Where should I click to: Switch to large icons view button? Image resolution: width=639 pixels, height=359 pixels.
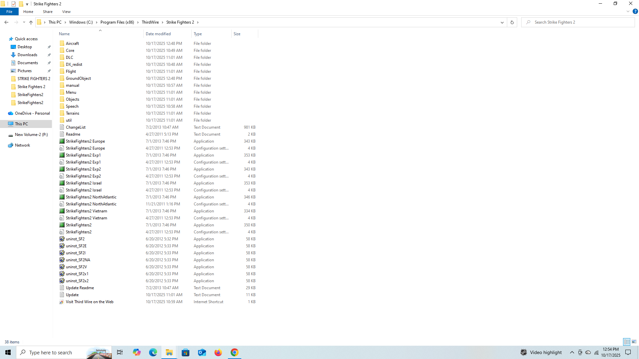[x=634, y=342]
